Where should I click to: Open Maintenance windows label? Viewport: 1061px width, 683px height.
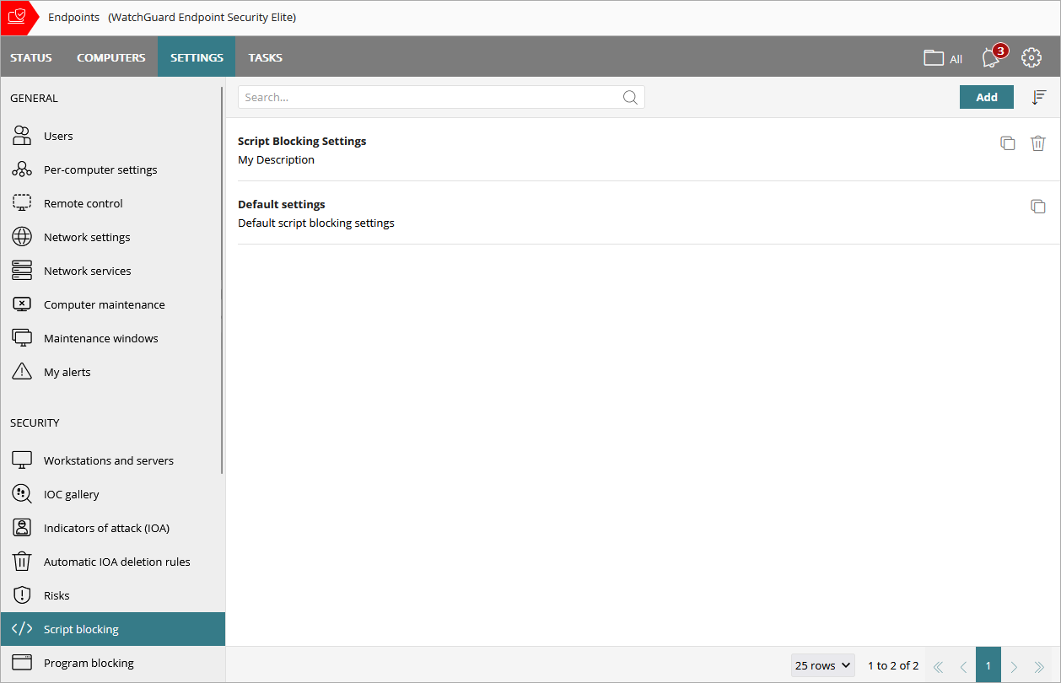(x=101, y=338)
